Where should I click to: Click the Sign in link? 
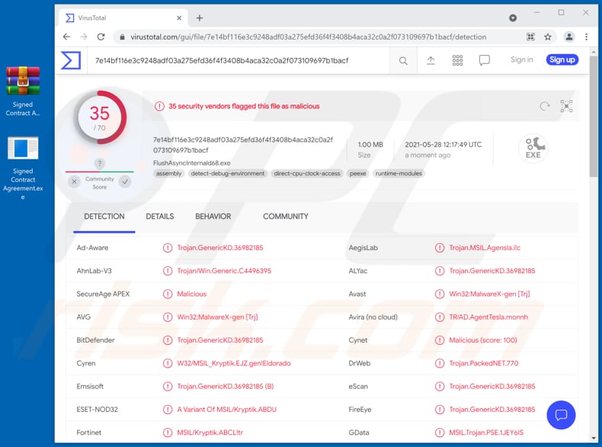click(521, 59)
